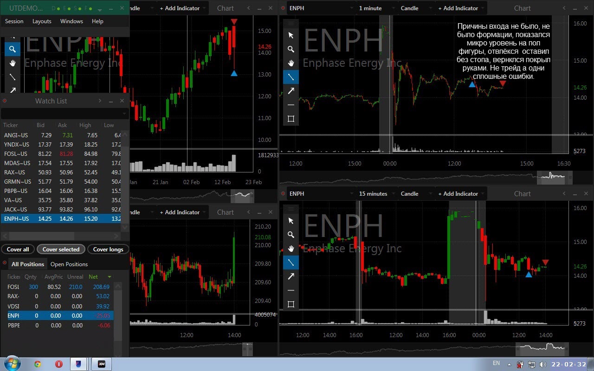Open the Session menu
594x371 pixels.
[14, 21]
